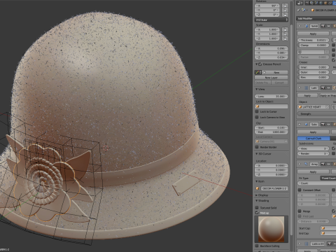336x252 pixels.
Task: Lock Rotation Y with its lock icon
Action: coord(285,10)
